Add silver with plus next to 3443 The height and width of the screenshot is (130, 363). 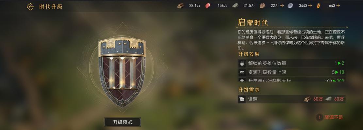pyautogui.click(x=310, y=6)
